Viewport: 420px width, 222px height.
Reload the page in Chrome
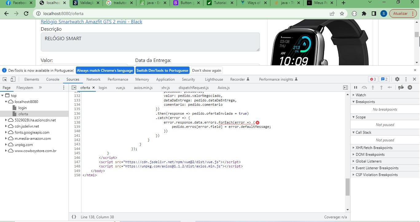coord(26,13)
